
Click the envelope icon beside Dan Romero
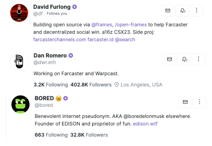coord(169,59)
